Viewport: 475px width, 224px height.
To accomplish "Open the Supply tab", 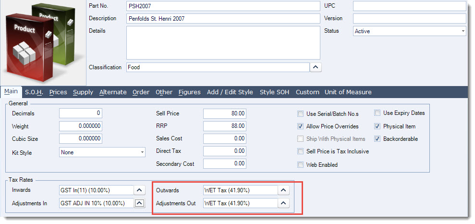I will click(83, 92).
